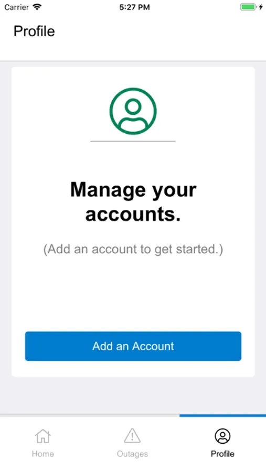Click the gray line under avatar
Screen dimensions: 266x472
pyautogui.click(x=133, y=141)
